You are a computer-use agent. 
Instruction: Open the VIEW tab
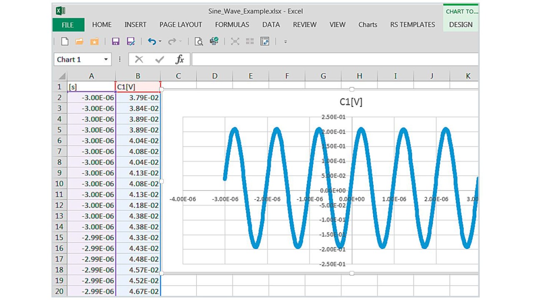coord(337,25)
